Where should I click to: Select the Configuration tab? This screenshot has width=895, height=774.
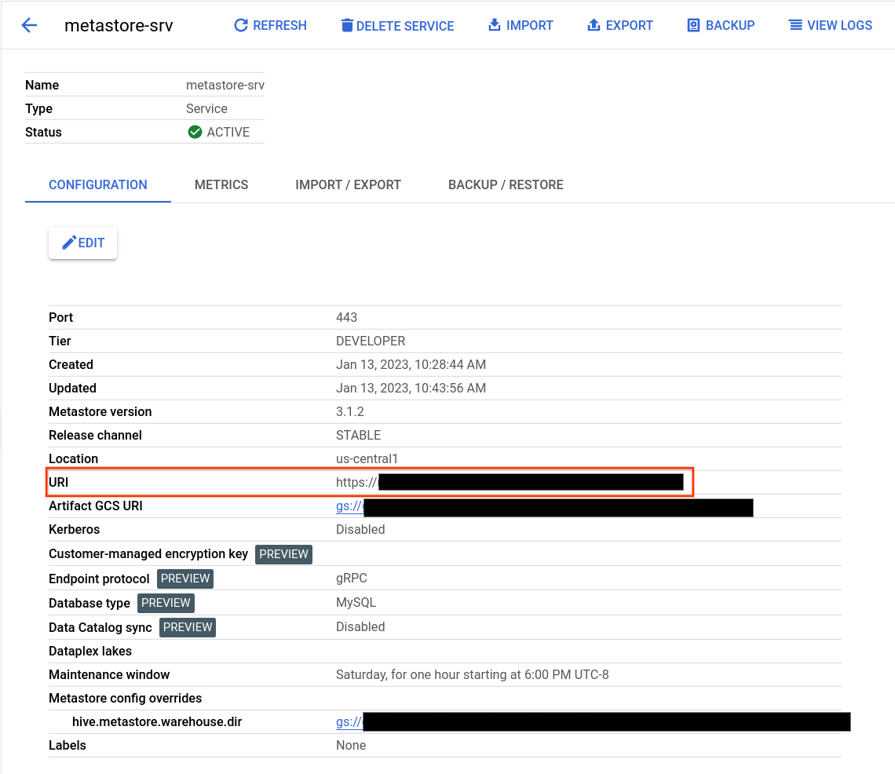pyautogui.click(x=97, y=184)
